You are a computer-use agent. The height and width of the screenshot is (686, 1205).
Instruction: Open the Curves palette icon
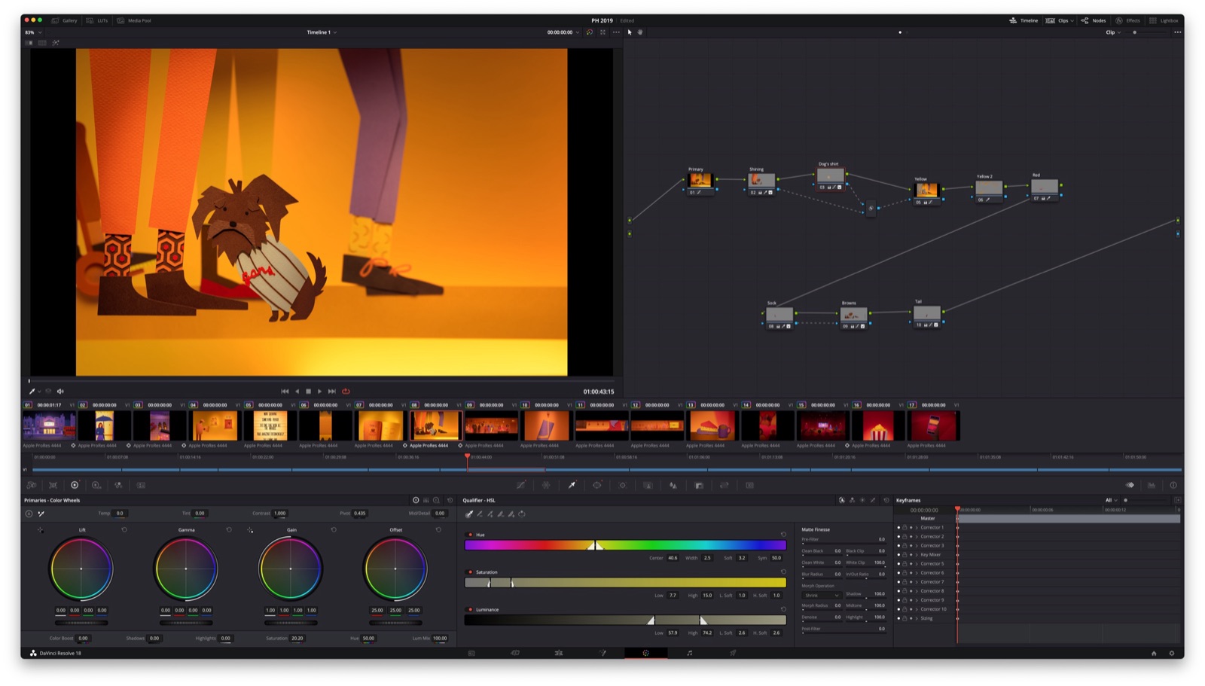coord(521,485)
